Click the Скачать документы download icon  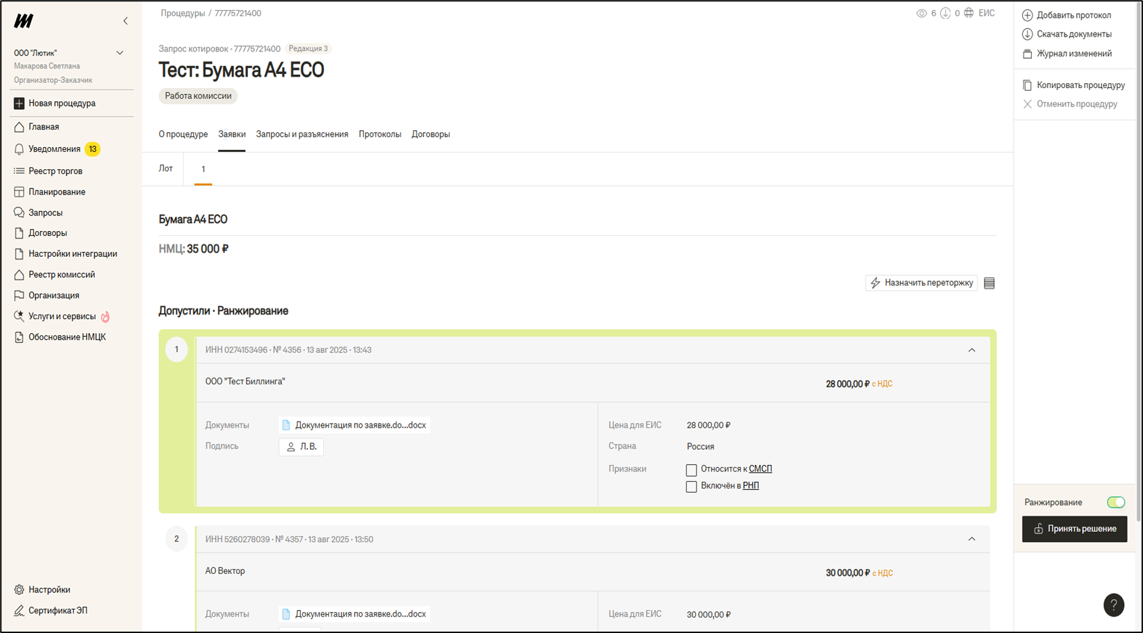tap(1027, 34)
